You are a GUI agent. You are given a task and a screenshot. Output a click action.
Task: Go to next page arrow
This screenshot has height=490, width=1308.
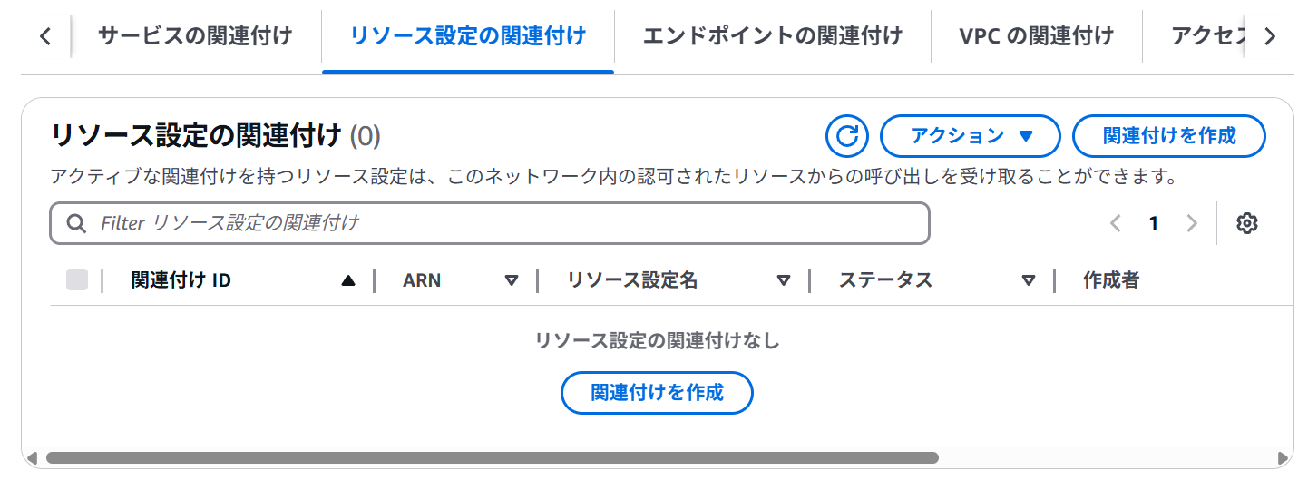[1192, 223]
